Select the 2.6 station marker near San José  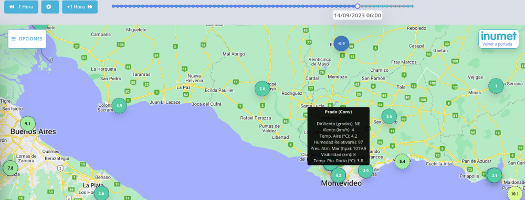262,89
